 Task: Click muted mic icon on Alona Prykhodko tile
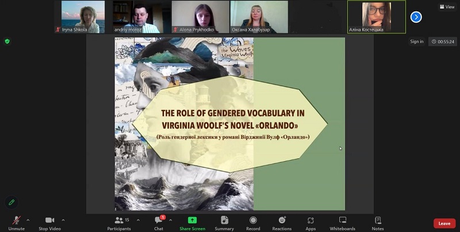pyautogui.click(x=175, y=30)
